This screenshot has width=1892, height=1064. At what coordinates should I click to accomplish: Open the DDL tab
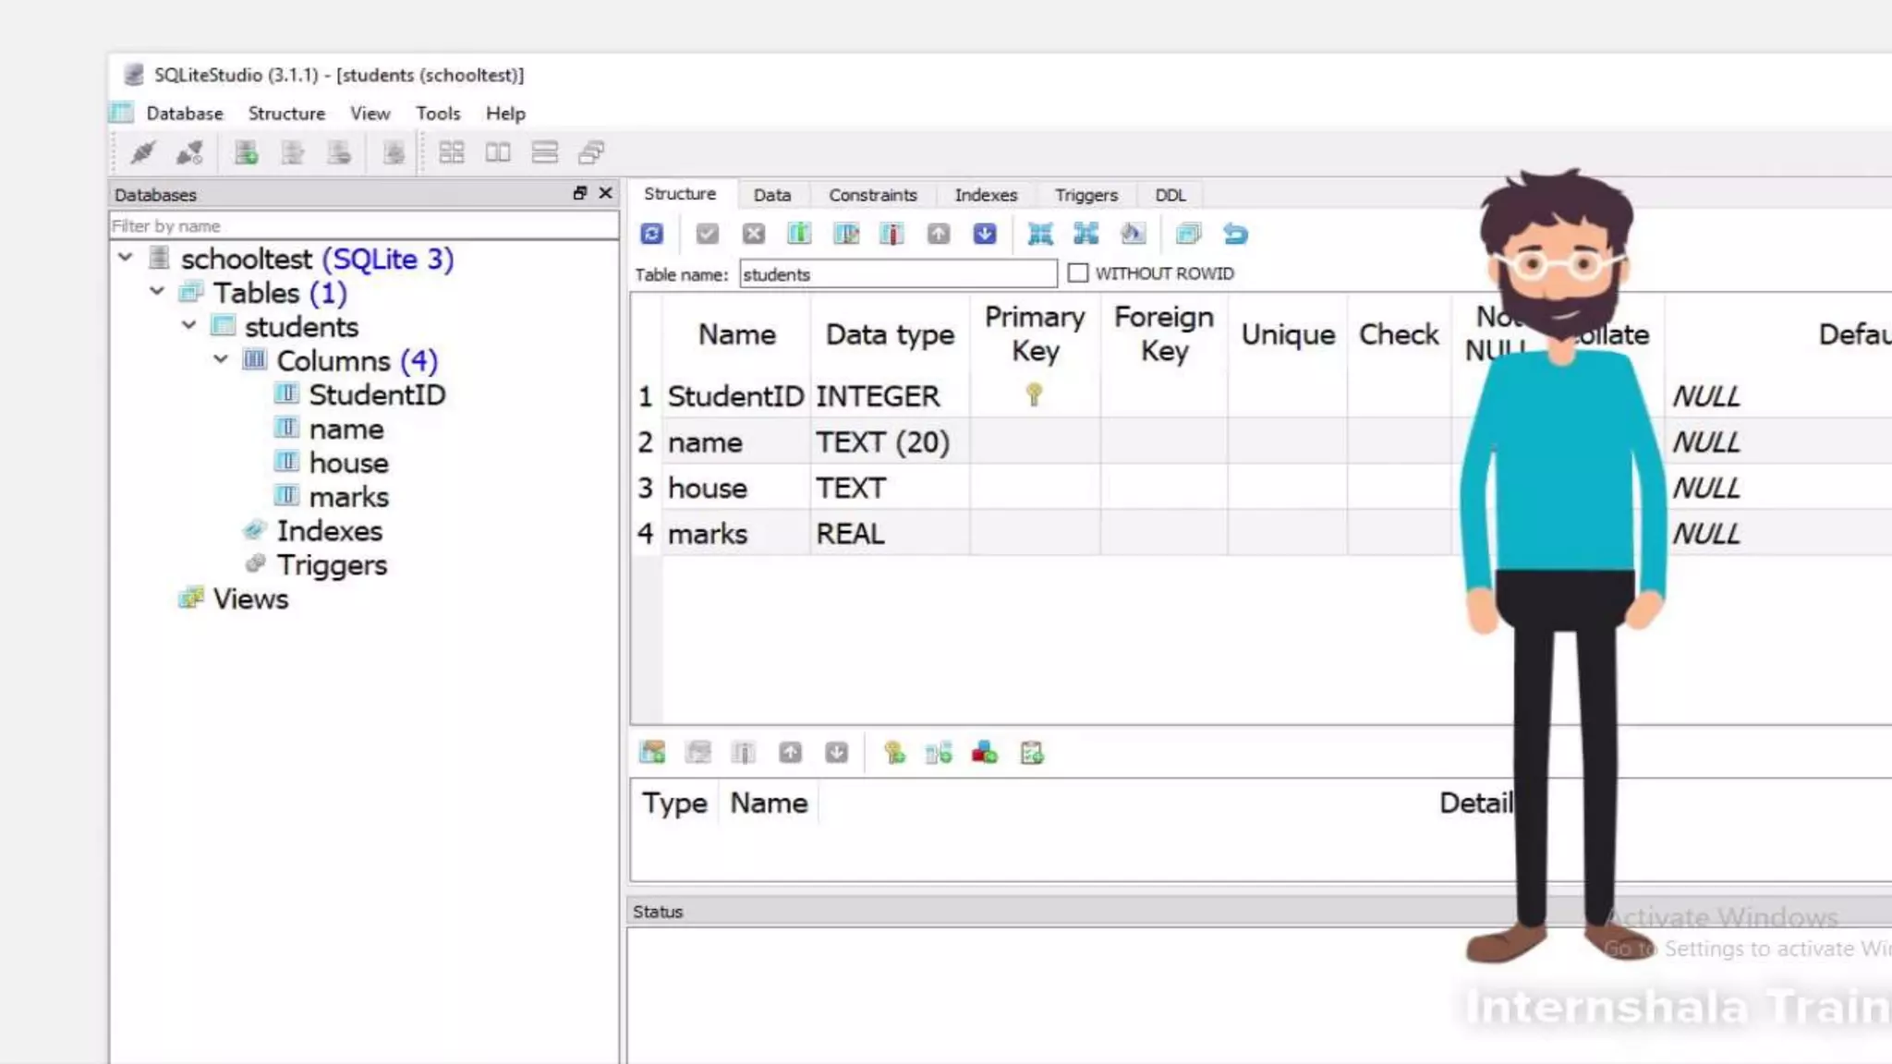(x=1170, y=195)
